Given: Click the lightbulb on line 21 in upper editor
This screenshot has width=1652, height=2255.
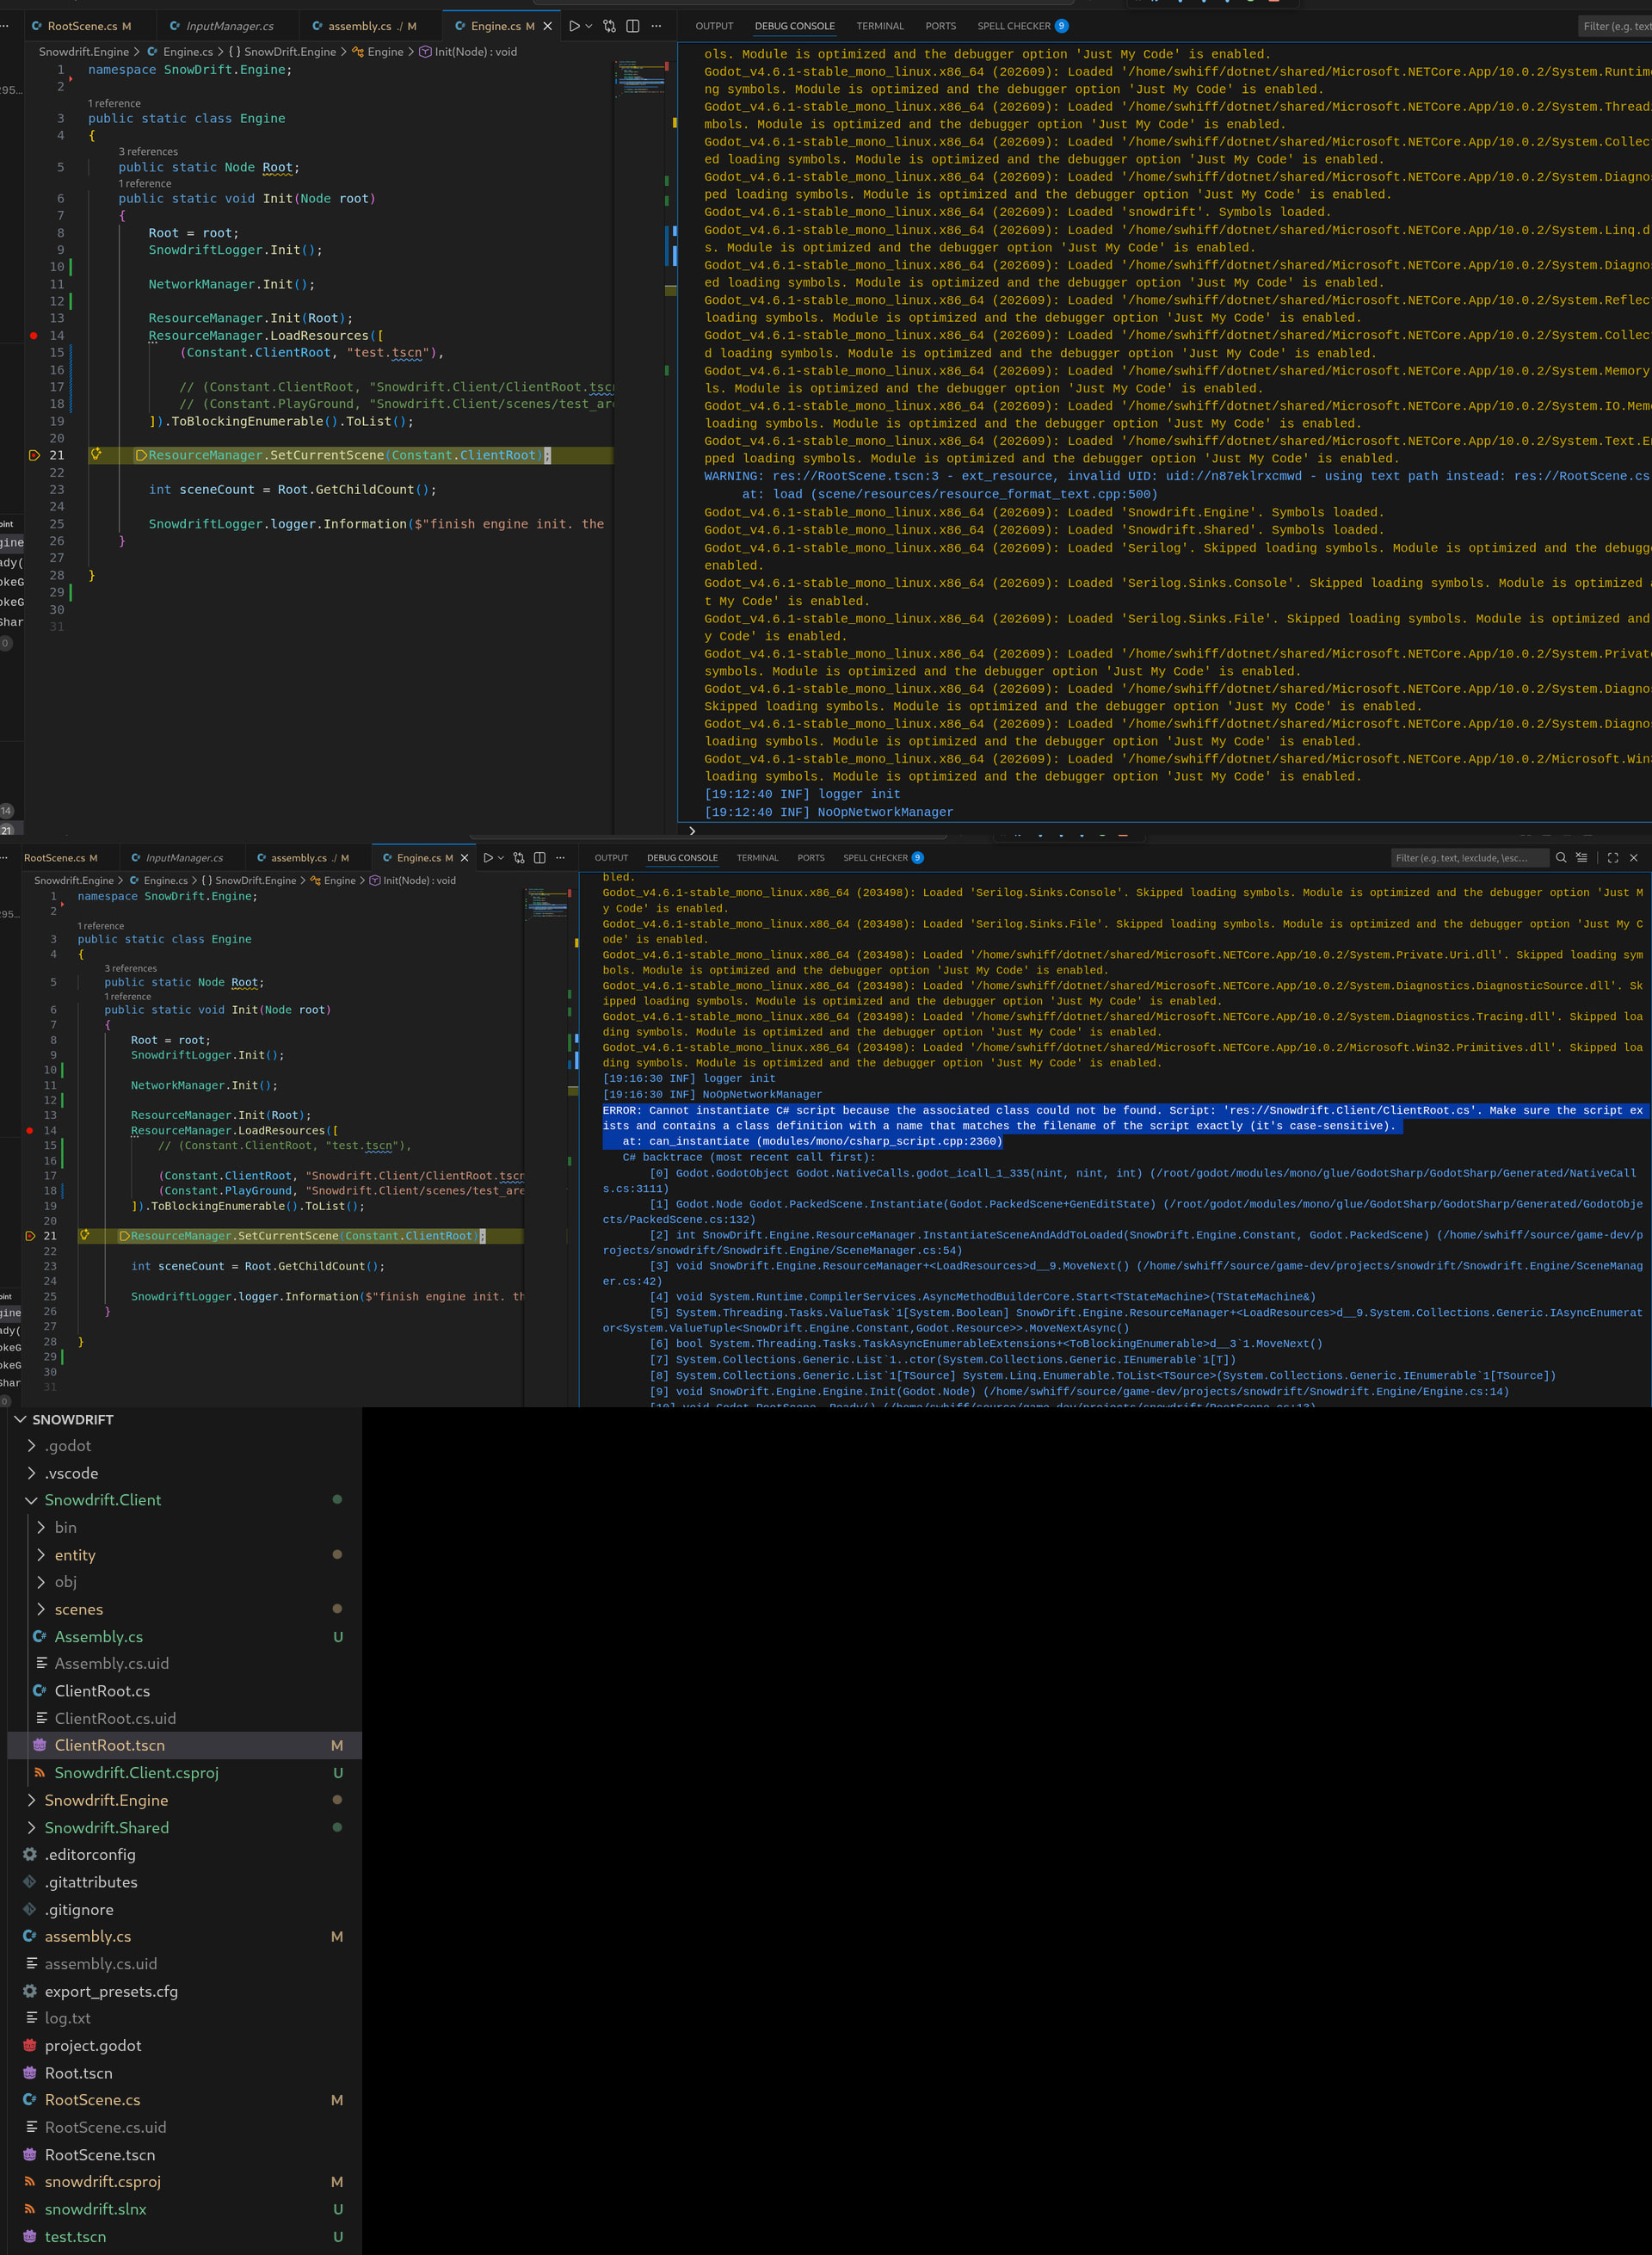Looking at the screenshot, I should point(96,454).
